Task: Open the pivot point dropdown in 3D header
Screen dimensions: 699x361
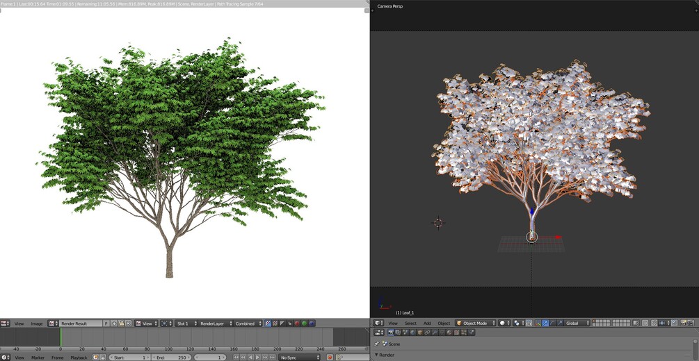Action: (518, 323)
